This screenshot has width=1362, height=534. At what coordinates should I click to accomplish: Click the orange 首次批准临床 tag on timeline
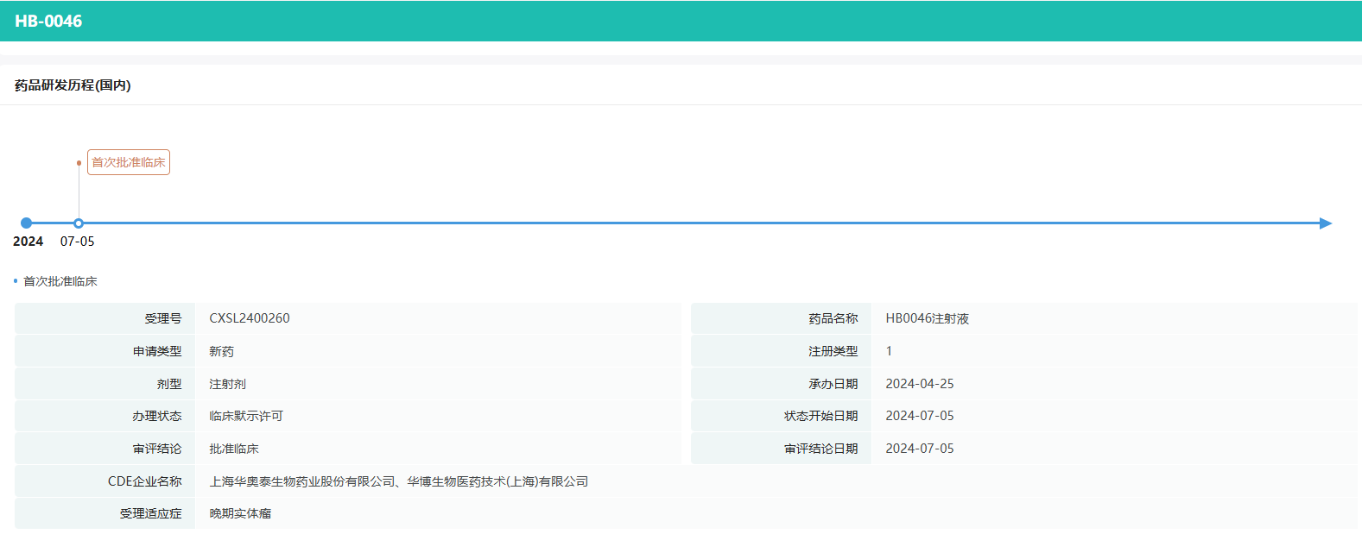[x=129, y=162]
